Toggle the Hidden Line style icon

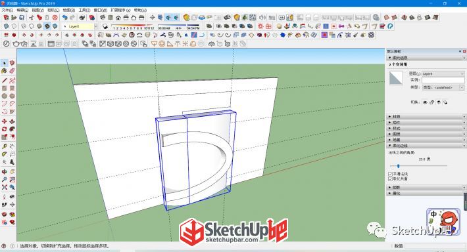click(32, 26)
